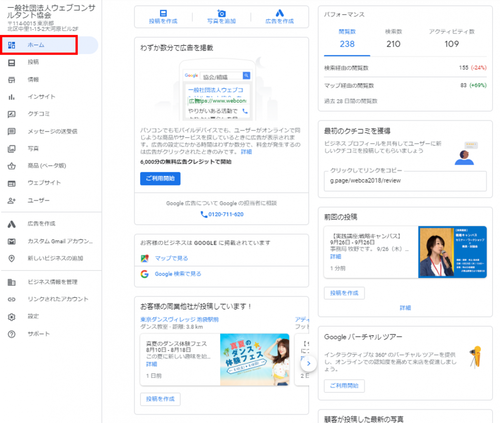Call link 0120-711-620
Screen dimensions: 500x423
point(226,214)
